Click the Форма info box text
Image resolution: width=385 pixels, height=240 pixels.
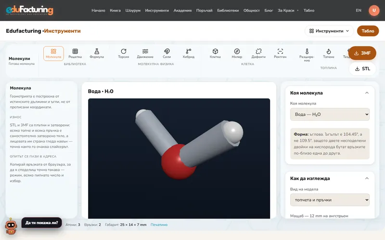click(x=330, y=144)
